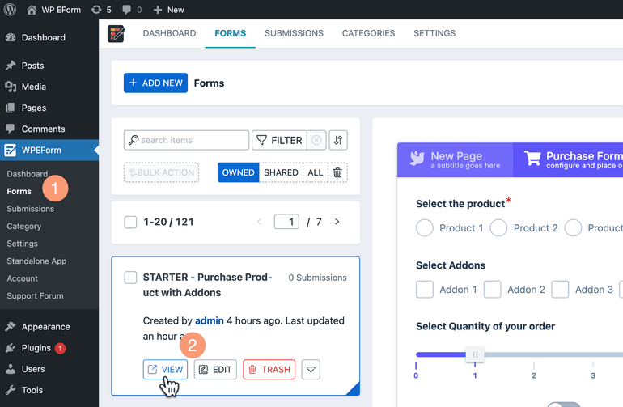
Task: Open the FILTER options
Action: (279, 140)
